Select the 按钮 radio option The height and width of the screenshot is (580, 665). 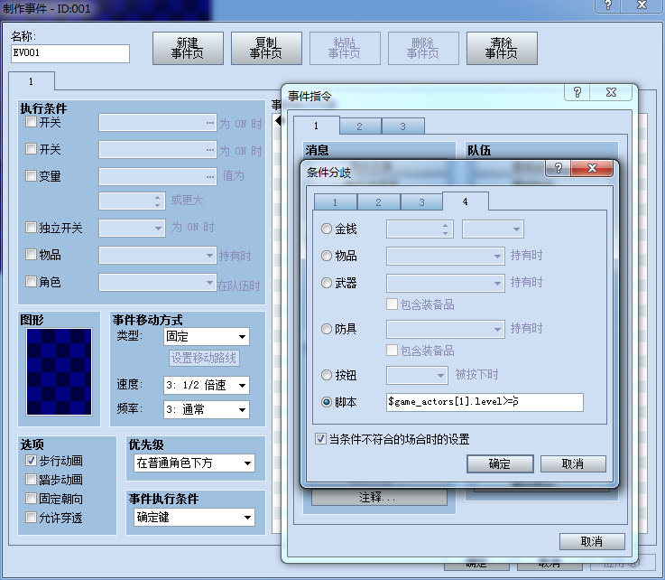[x=326, y=375]
